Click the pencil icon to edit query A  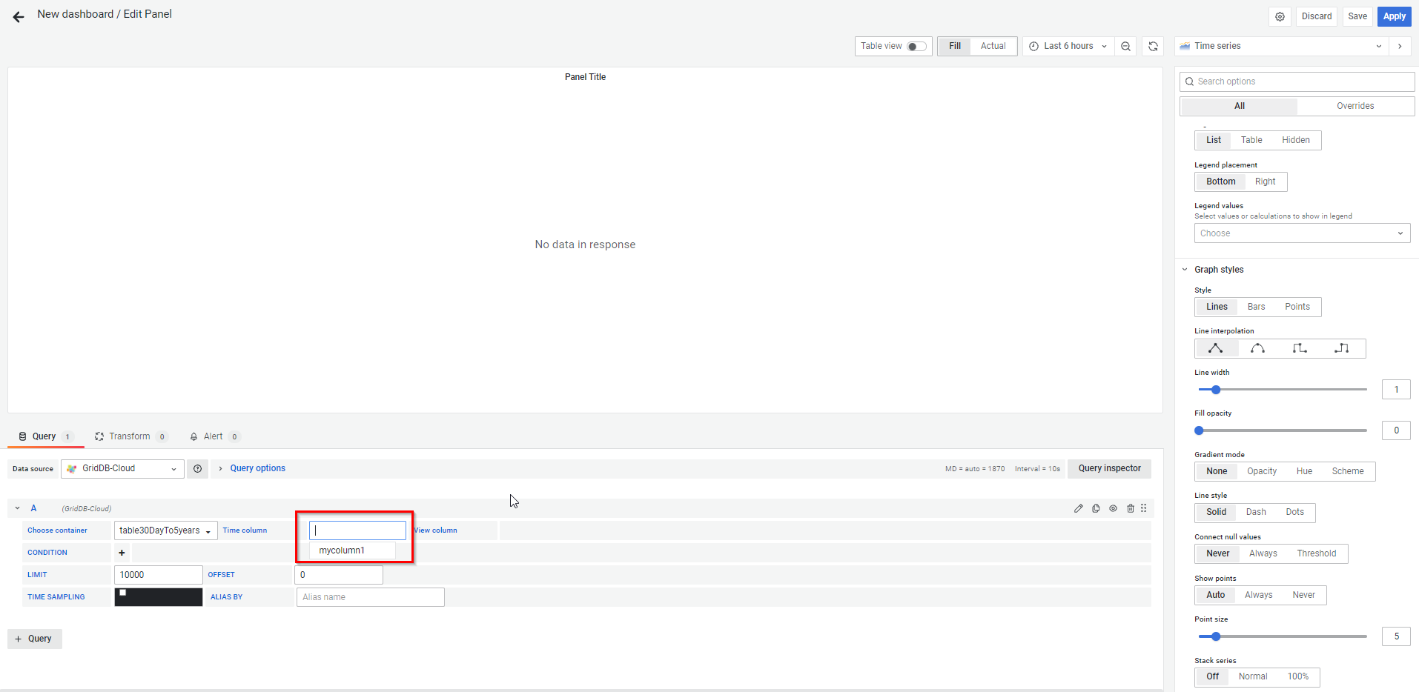[x=1078, y=508]
